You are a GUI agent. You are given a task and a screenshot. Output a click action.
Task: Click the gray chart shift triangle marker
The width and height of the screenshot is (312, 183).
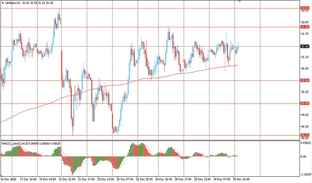[239, 2]
